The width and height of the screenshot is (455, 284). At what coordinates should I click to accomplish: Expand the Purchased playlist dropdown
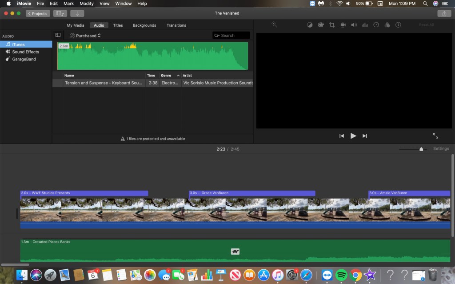[85, 36]
